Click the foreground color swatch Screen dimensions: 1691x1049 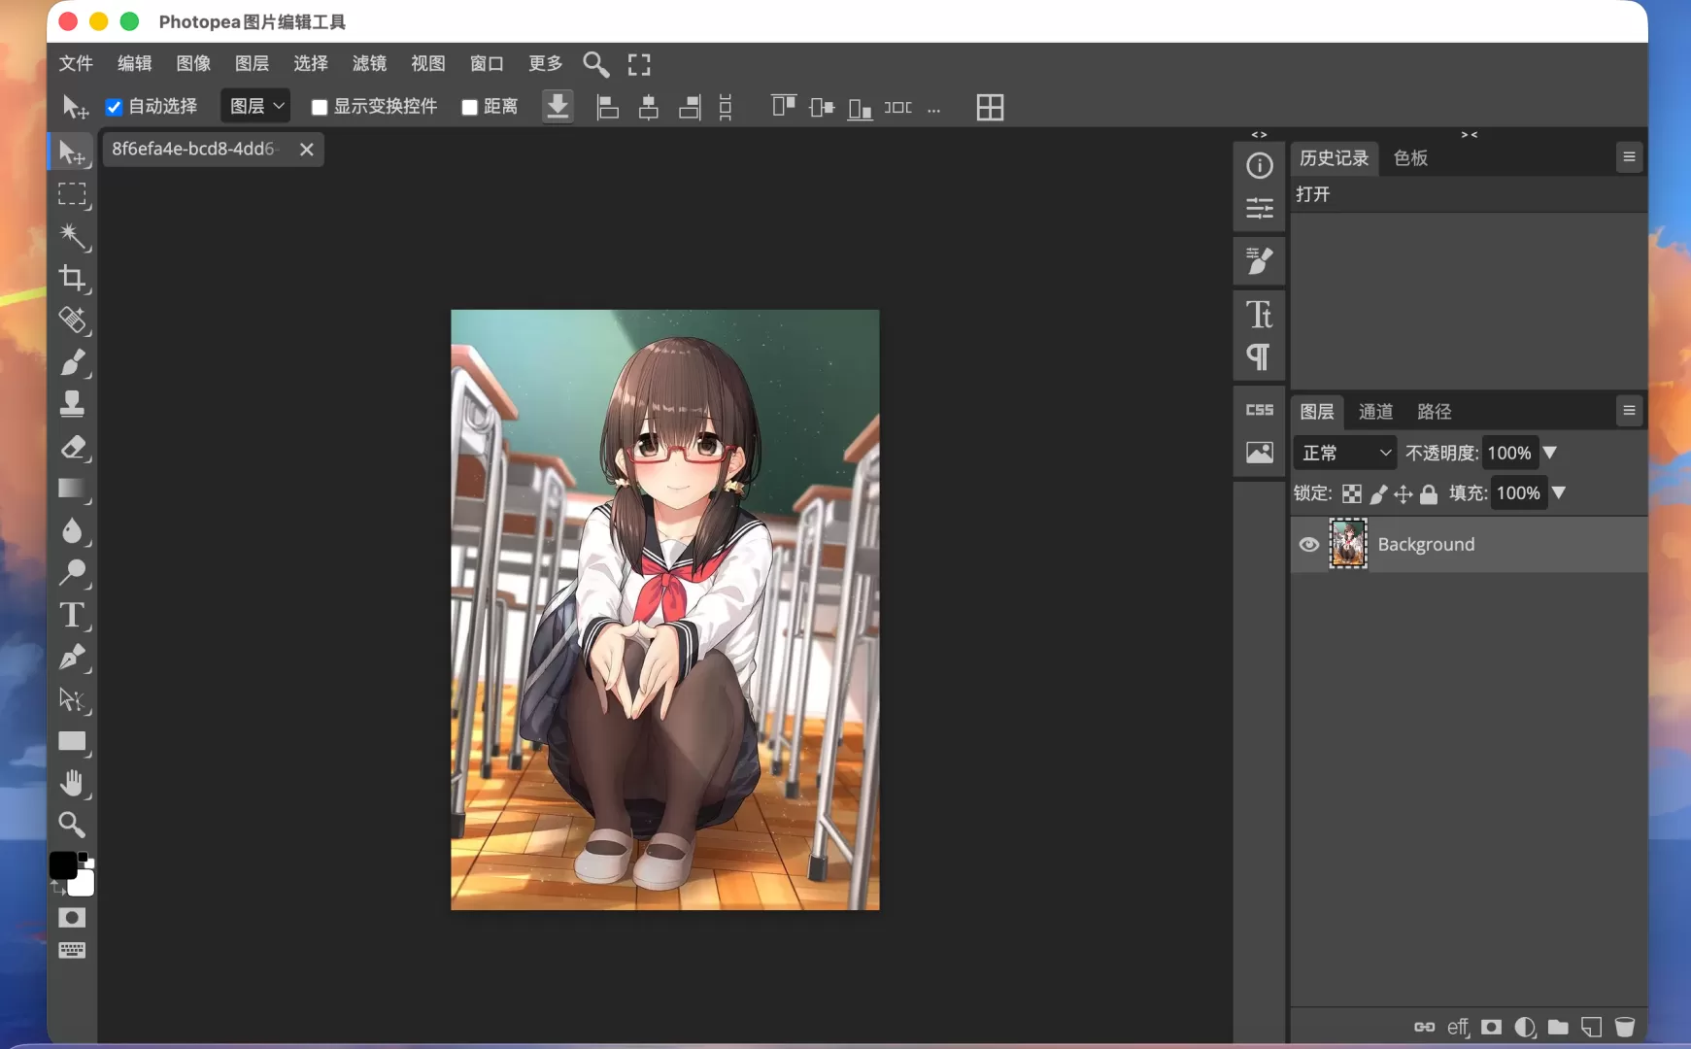pos(64,864)
